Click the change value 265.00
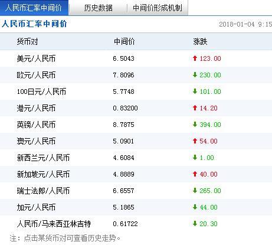This screenshot has height=245, width=272. 210,191
